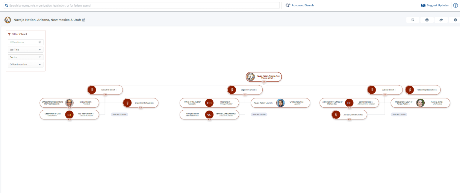Open Advanced Search
Viewport: 460px width, 193px height.
coord(300,5)
